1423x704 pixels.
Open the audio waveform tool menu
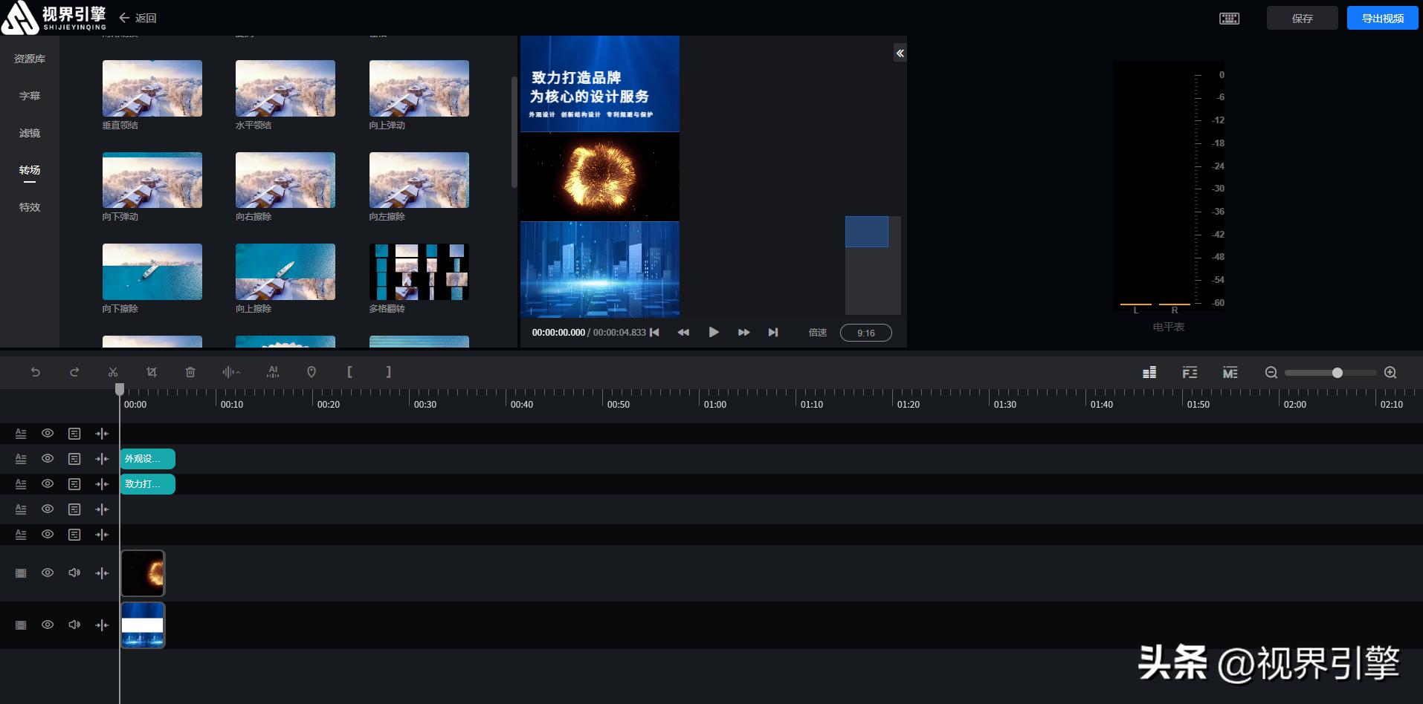click(231, 372)
